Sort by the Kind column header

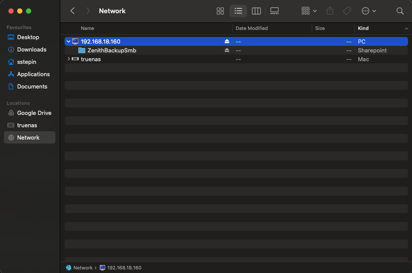click(x=363, y=28)
